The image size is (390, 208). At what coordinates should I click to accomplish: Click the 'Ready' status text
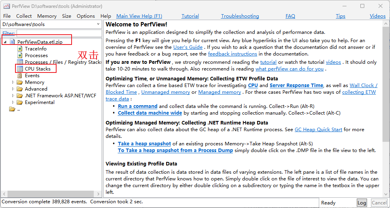tap(328, 203)
